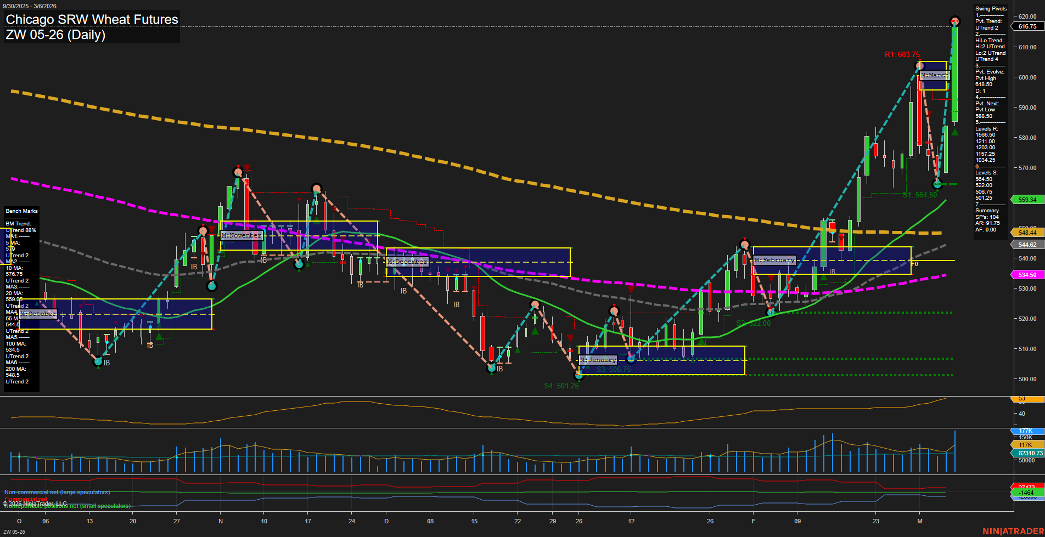Select the cyan pivot dot at the 616.75 high
This screenshot has width=1045, height=537.
pyautogui.click(x=955, y=20)
